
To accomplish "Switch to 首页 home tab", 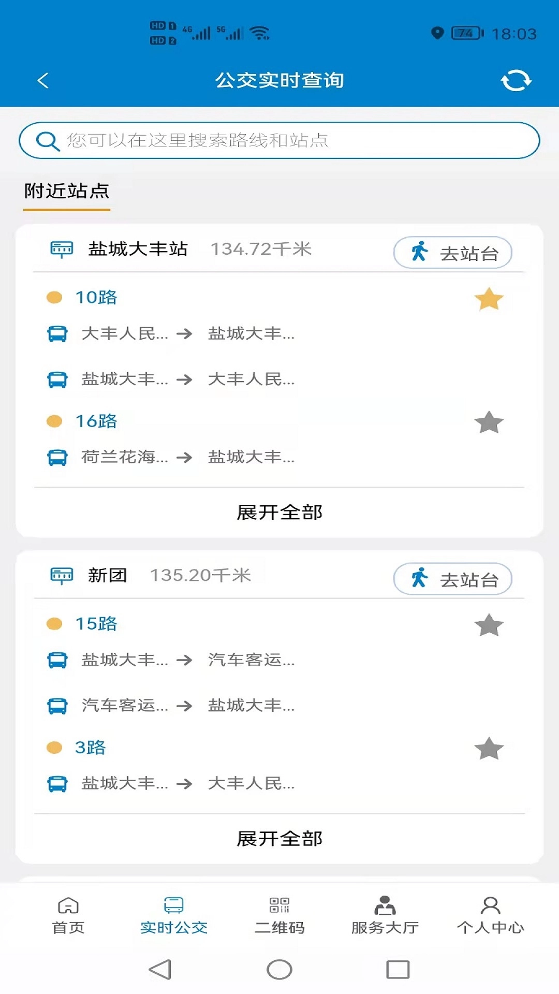I will click(x=68, y=915).
